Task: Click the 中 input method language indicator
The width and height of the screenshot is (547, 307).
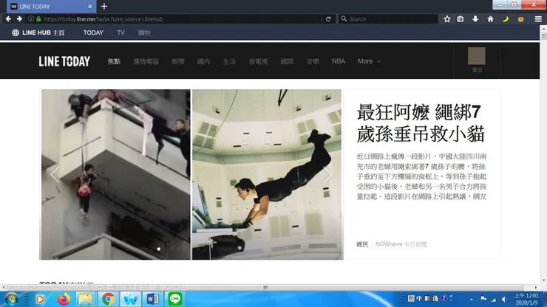Action: (x=419, y=298)
